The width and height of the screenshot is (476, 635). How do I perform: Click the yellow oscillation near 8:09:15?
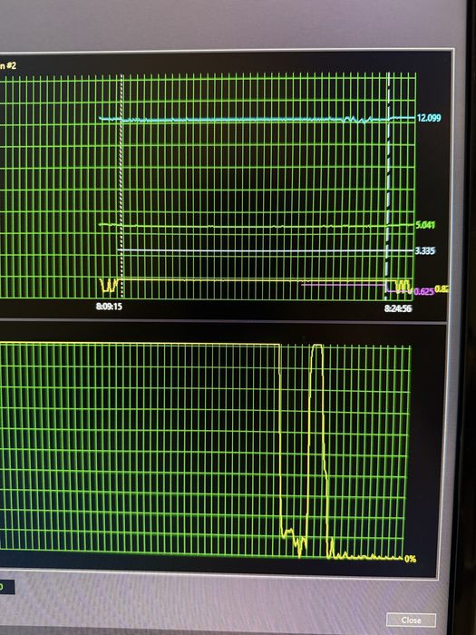point(110,285)
